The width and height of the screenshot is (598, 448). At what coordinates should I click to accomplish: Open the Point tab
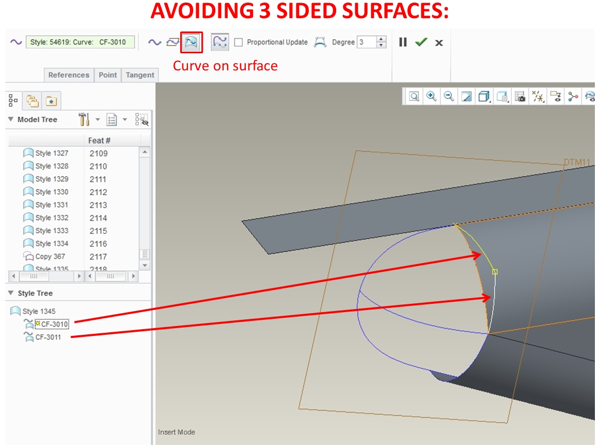[107, 75]
